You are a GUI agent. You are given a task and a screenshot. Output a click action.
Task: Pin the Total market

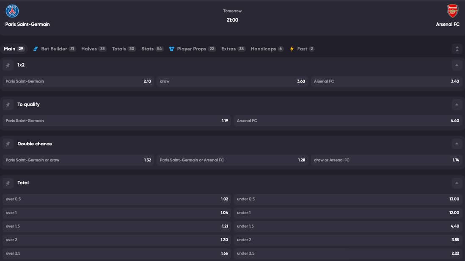click(x=8, y=183)
